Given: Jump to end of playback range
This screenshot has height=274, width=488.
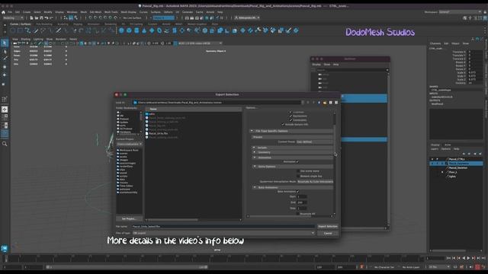Looking at the screenshot, I should point(483,258).
